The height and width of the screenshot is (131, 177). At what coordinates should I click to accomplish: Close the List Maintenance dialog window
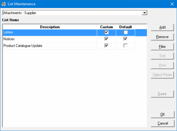pos(172,4)
